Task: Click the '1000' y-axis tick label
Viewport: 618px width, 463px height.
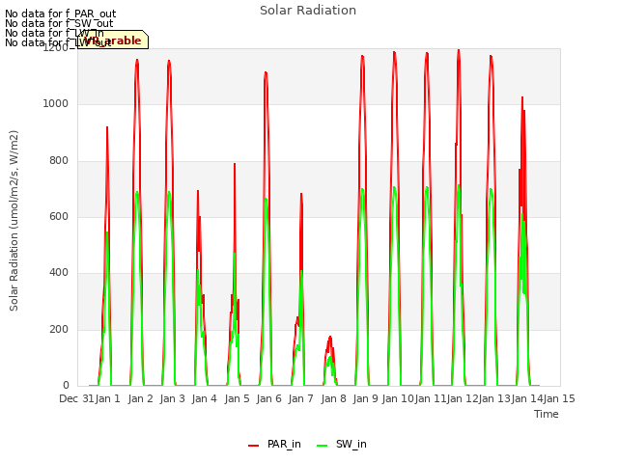Action: coord(56,104)
